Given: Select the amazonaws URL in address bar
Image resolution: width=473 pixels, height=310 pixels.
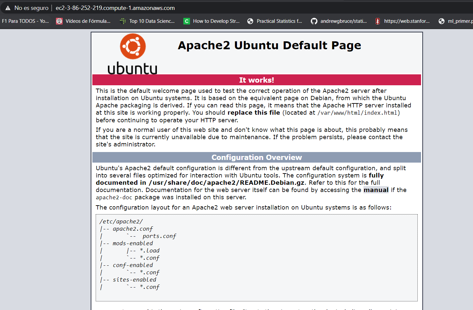Looking at the screenshot, I should 115,8.
